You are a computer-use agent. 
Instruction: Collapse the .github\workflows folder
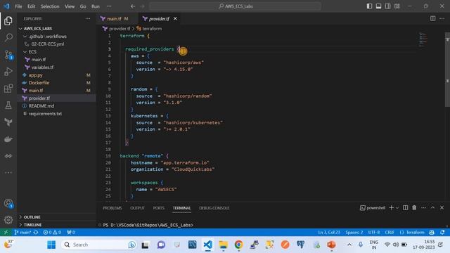[x=56, y=37]
